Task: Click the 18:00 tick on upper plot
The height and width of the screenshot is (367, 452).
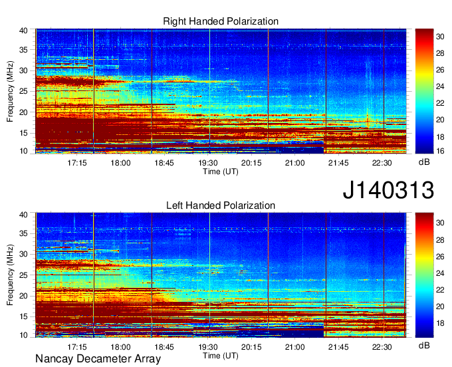Action: click(x=120, y=163)
